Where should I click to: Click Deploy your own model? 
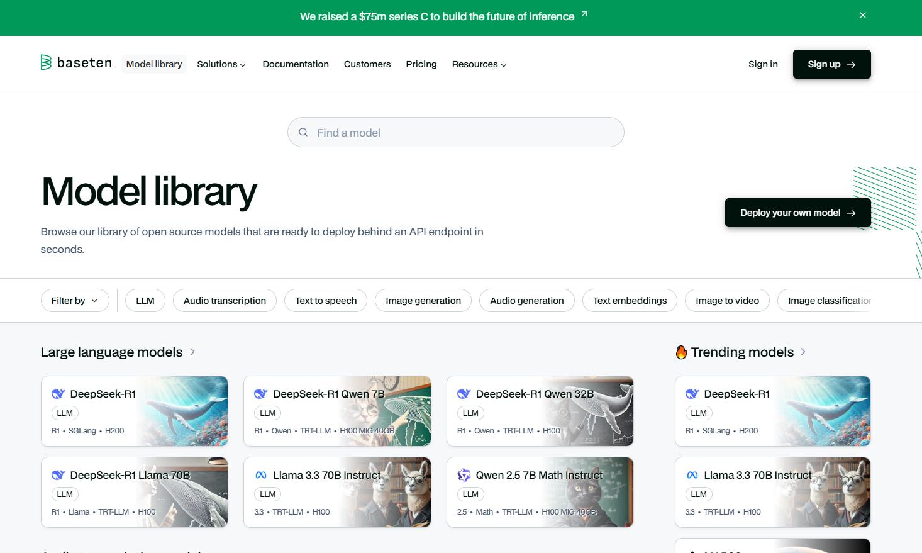797,213
